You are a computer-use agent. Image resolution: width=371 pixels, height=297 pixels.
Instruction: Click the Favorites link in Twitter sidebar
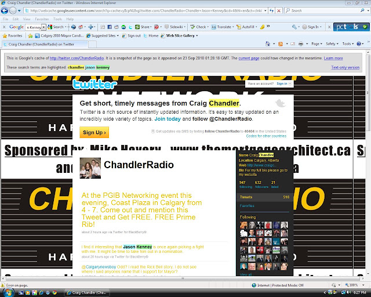point(247,206)
